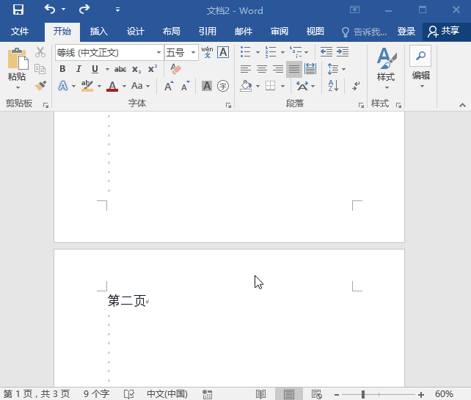Switch to the 引用 tab
471x400 pixels.
[x=208, y=32]
